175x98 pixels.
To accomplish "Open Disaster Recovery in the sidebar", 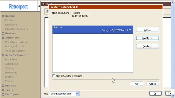I will 17,29.
